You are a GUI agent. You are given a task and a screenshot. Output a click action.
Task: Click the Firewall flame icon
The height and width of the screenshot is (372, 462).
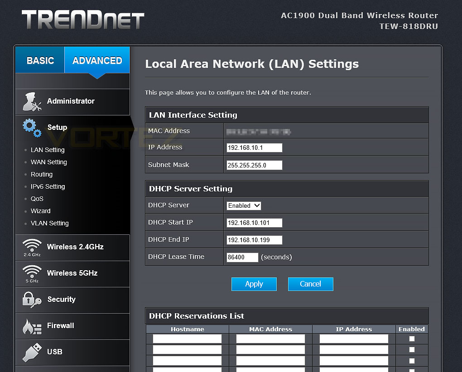click(x=32, y=326)
